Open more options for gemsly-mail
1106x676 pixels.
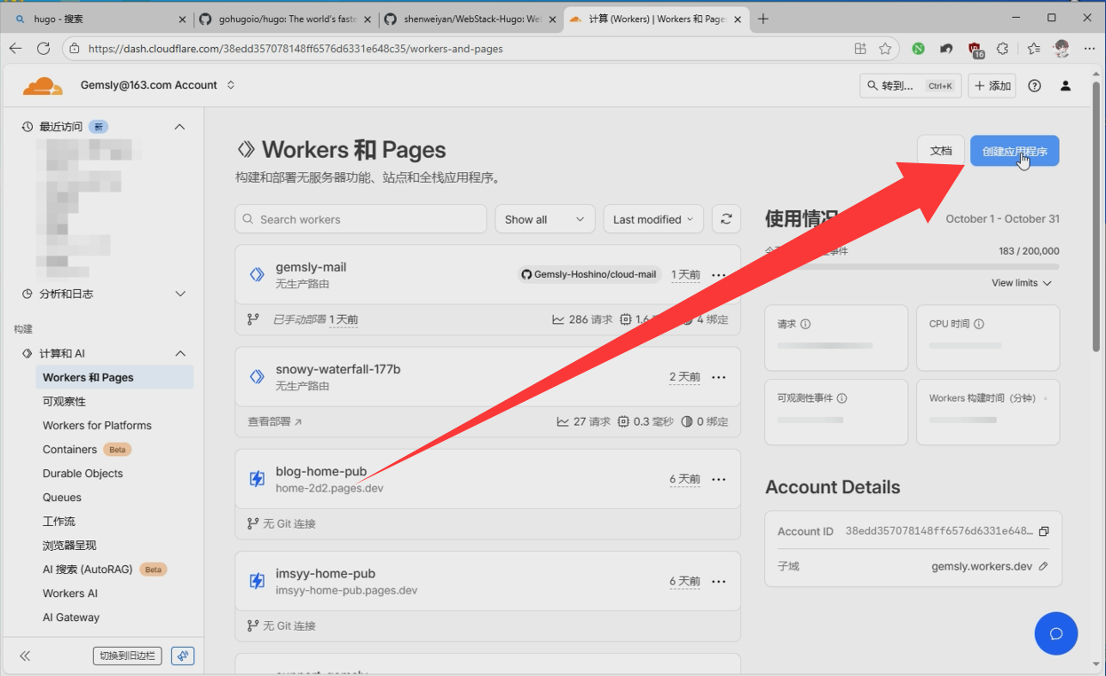click(x=719, y=275)
